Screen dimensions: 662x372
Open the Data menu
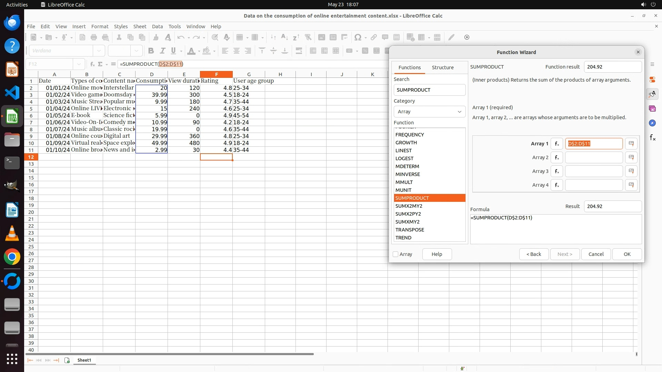point(157,27)
